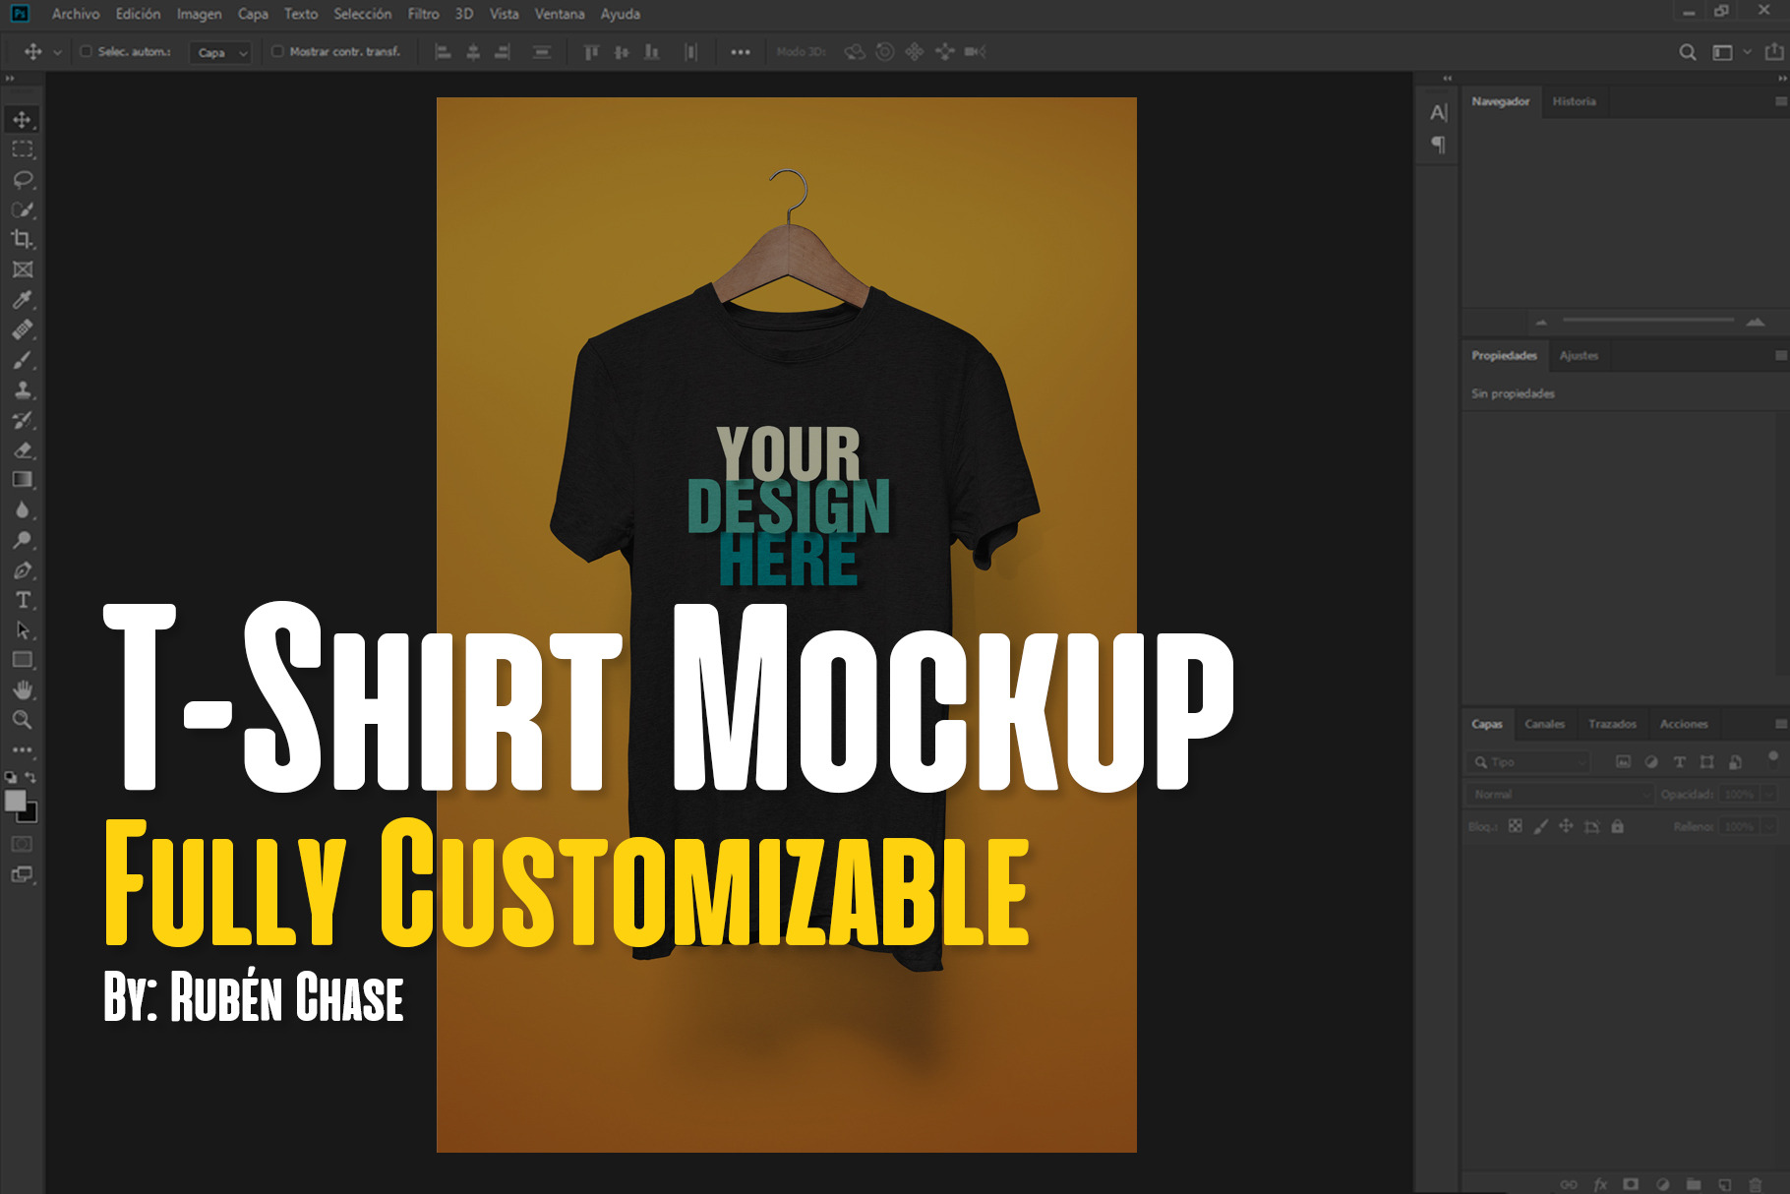Click the search magnifier icon

1687,52
